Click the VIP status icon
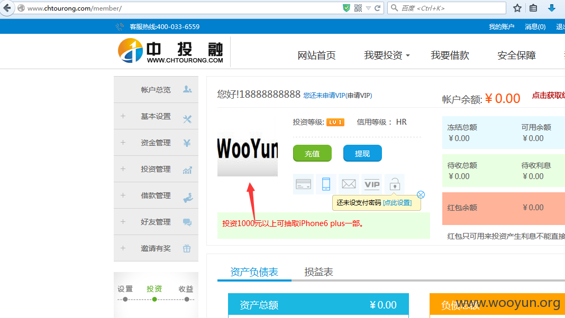The height and width of the screenshot is (318, 565). click(372, 184)
